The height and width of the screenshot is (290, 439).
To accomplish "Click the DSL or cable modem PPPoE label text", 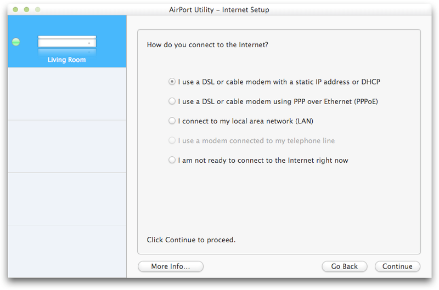I will (278, 101).
